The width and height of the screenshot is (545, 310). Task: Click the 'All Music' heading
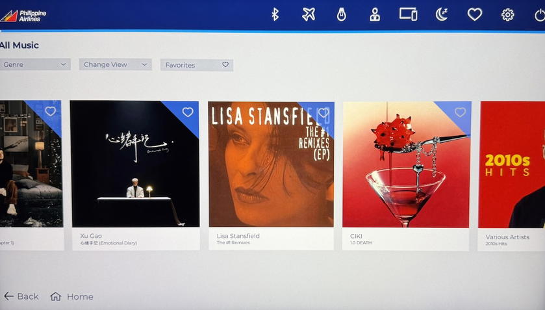[19, 45]
